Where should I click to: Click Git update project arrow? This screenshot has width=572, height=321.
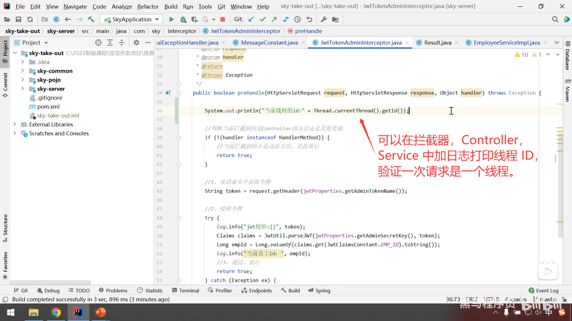coord(251,20)
